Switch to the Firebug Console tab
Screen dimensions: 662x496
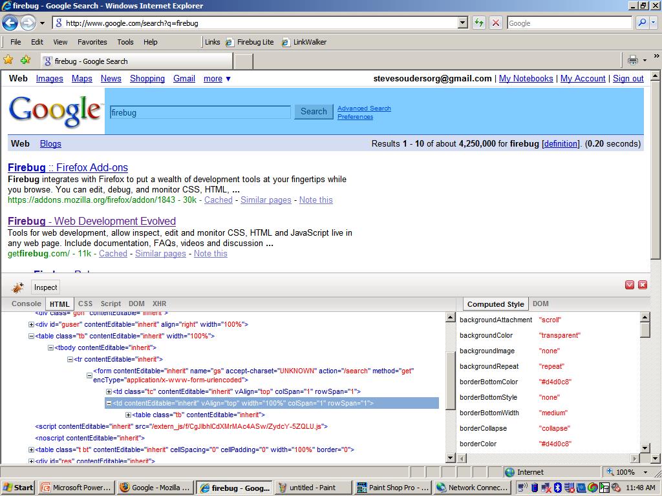[x=26, y=304]
